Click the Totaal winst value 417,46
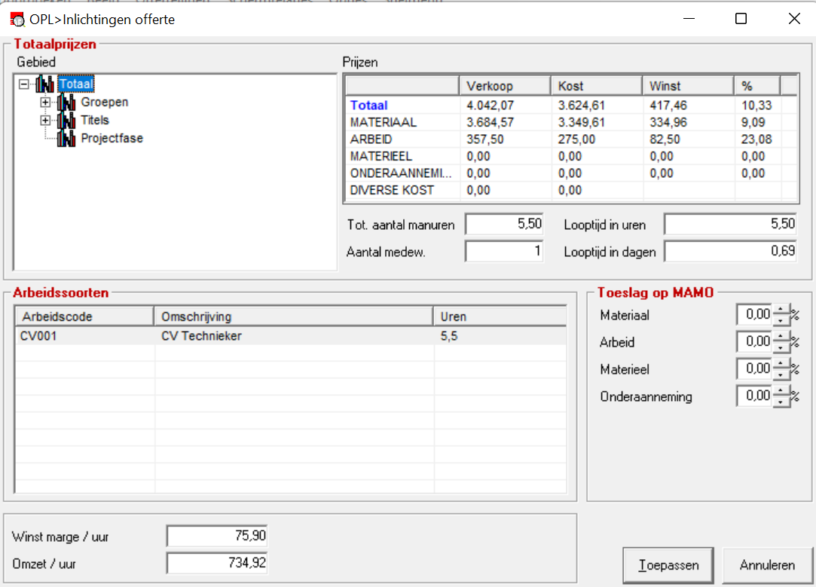 (x=668, y=105)
